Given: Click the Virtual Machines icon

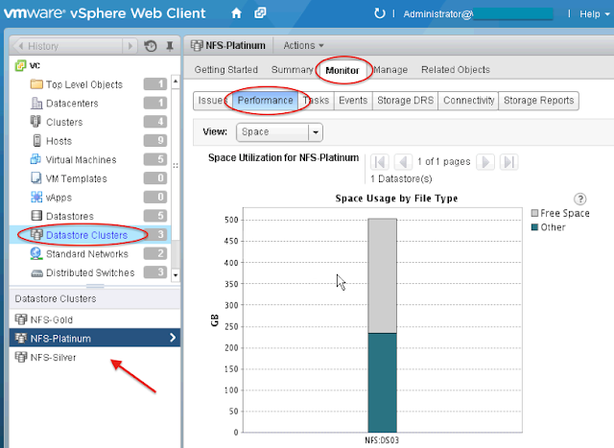Looking at the screenshot, I should (x=35, y=159).
